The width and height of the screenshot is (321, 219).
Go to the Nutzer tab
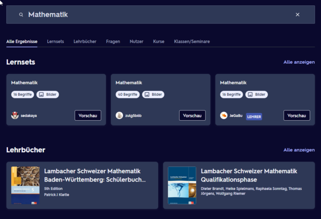[x=137, y=41]
